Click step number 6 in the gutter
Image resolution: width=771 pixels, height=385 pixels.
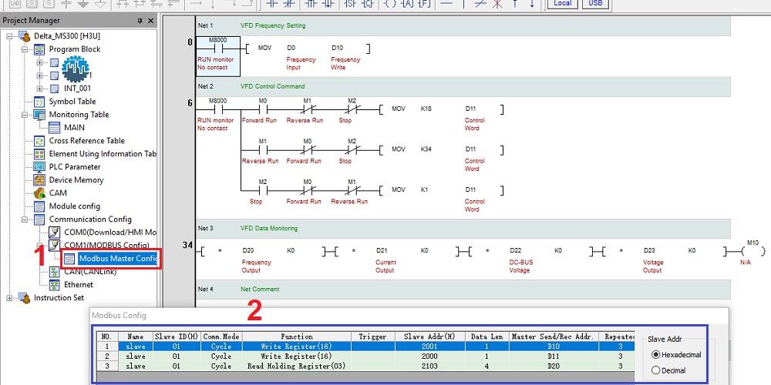190,103
